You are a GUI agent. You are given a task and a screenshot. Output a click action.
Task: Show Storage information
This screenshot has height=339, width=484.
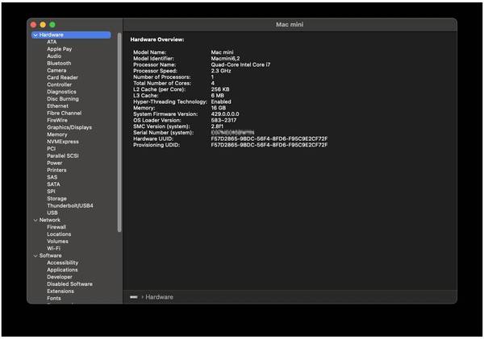tap(56, 199)
